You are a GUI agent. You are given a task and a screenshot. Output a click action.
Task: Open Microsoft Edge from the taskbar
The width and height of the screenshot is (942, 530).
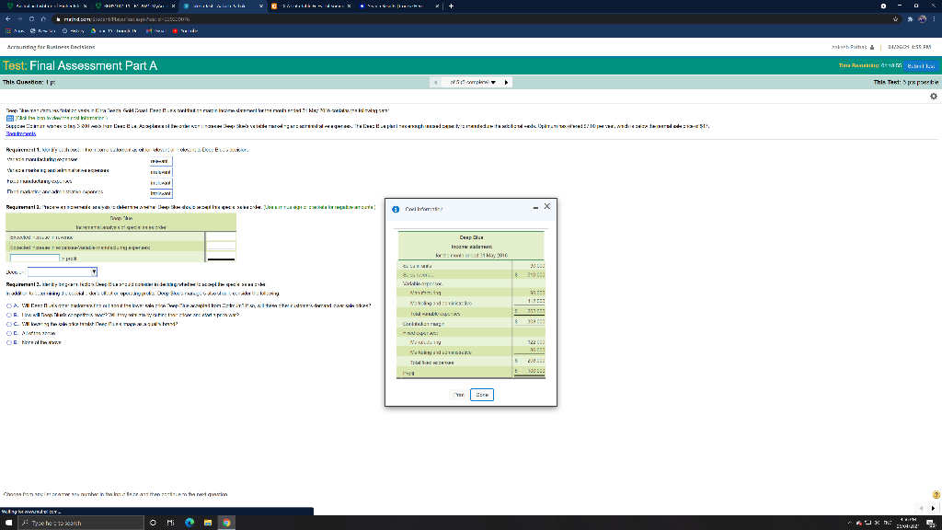pos(190,523)
